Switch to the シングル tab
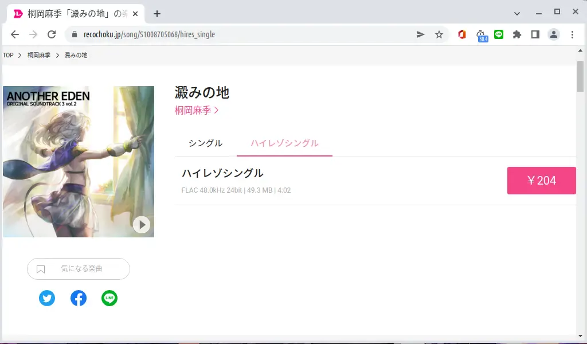587x344 pixels. (205, 143)
